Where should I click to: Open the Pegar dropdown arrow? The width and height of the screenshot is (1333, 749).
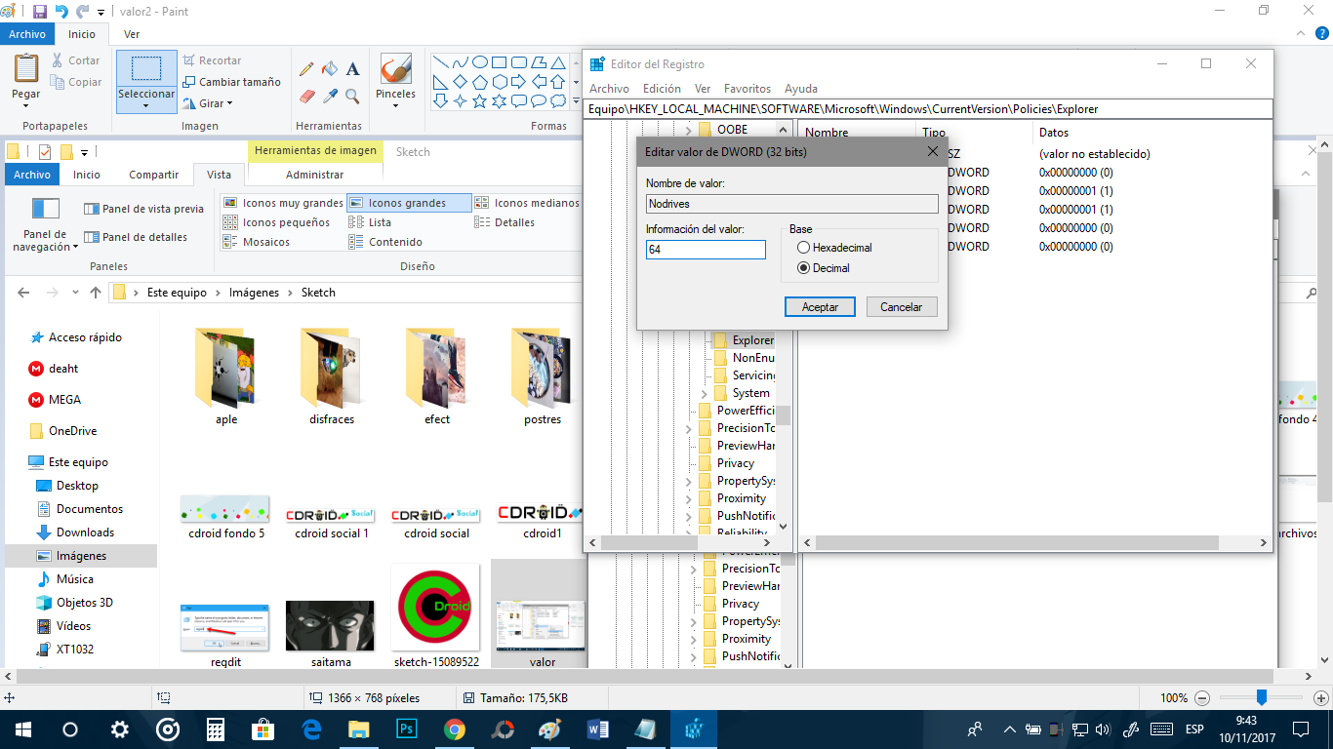pos(26,105)
